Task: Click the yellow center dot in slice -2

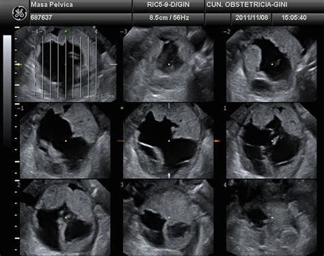Action: (272, 64)
